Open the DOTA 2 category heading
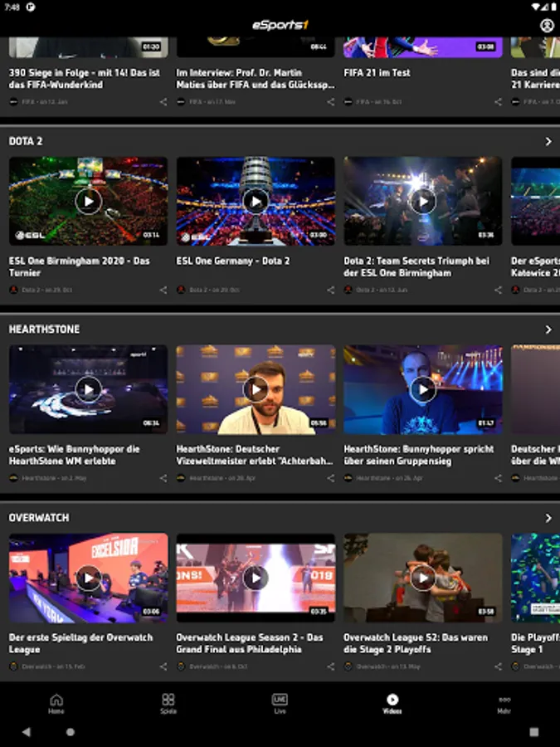The width and height of the screenshot is (560, 747). coord(26,141)
